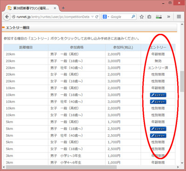Click the horizontal scrollbar thumb
This screenshot has height=171, width=186.
pos(61,167)
